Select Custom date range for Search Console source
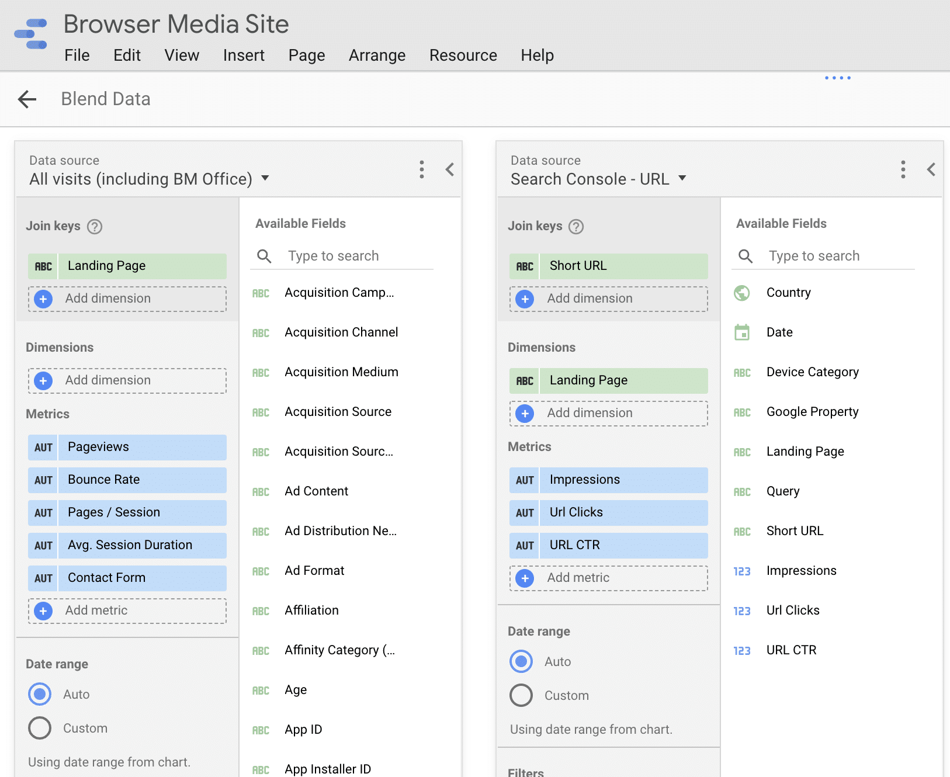This screenshot has width=950, height=777. pos(521,695)
